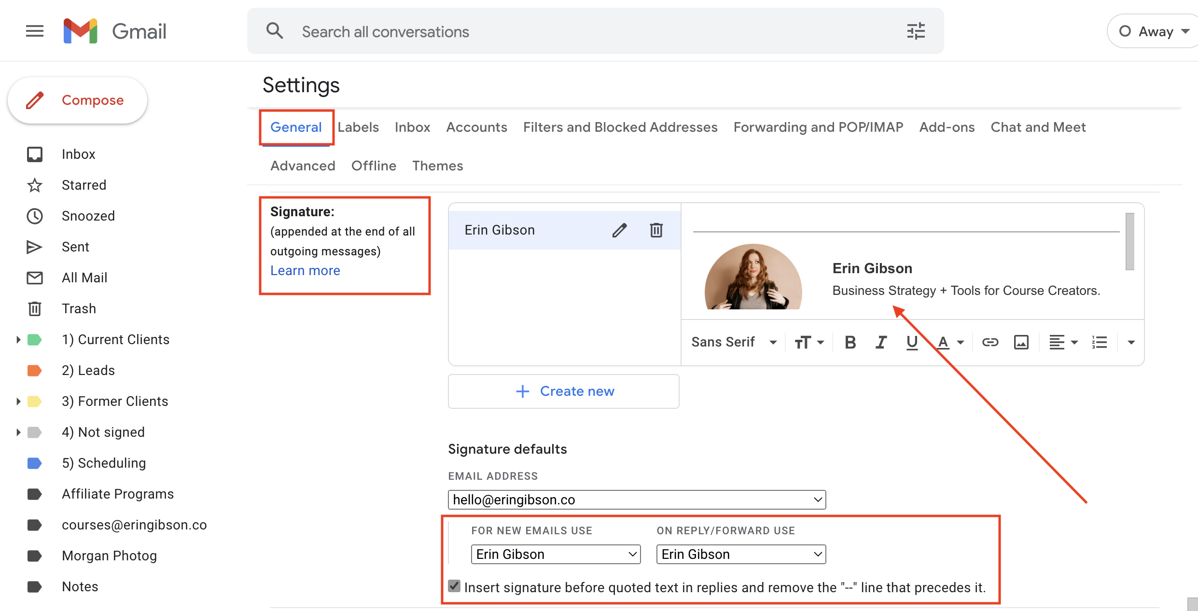Toggle italic formatting in signature editor

pyautogui.click(x=881, y=342)
